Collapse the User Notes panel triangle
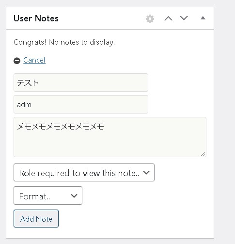The image size is (235, 244). pos(203,18)
